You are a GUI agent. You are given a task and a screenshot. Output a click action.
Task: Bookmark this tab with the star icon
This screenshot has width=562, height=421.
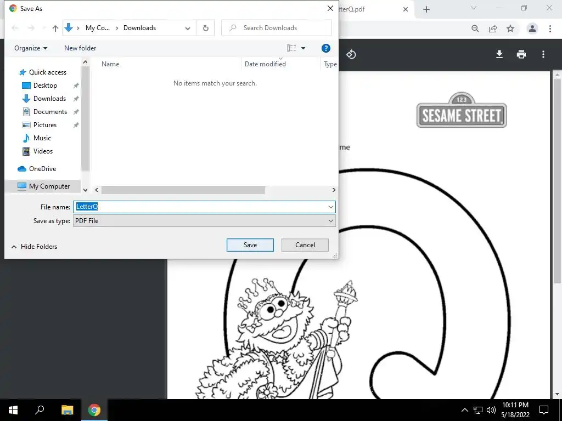point(510,29)
